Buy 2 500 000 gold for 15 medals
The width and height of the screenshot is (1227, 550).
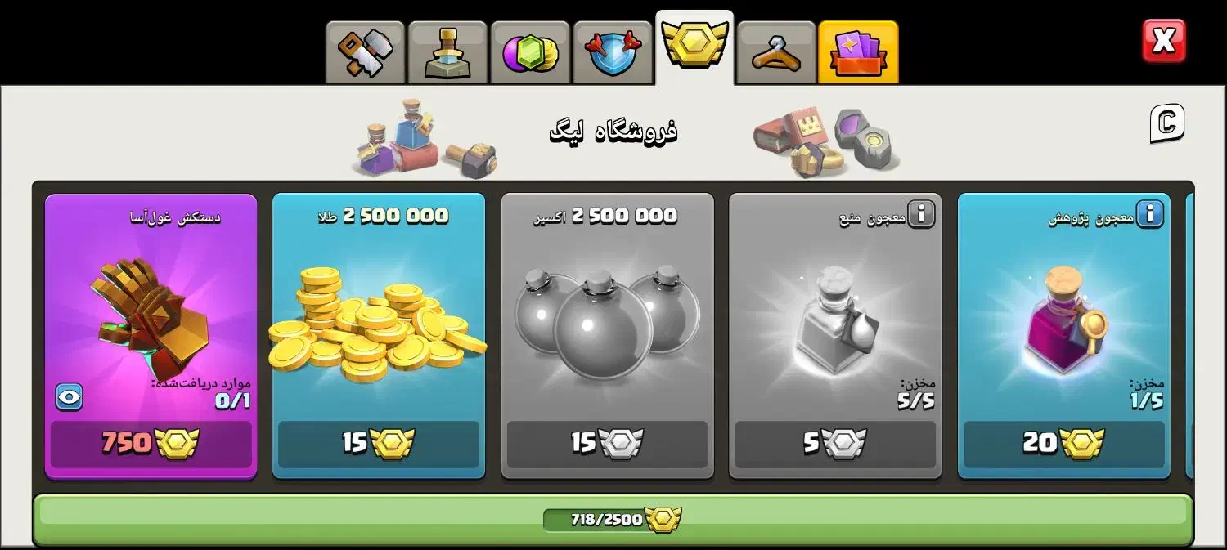coord(379,444)
